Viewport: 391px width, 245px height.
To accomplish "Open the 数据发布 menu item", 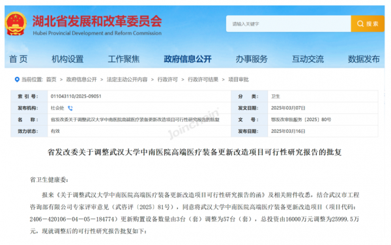I will tap(364, 59).
